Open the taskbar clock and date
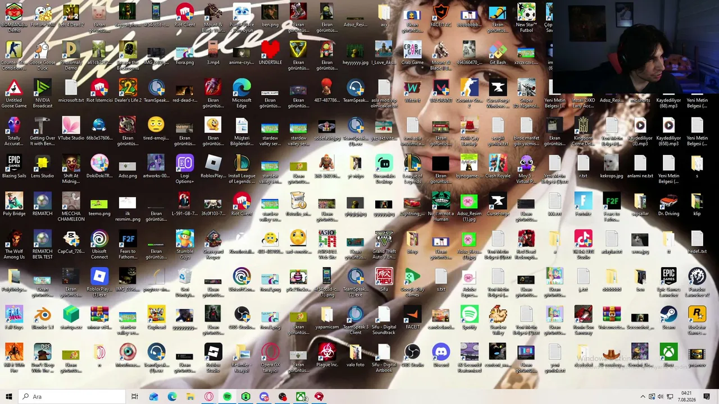Viewport: 719px width, 404px height. 686,397
